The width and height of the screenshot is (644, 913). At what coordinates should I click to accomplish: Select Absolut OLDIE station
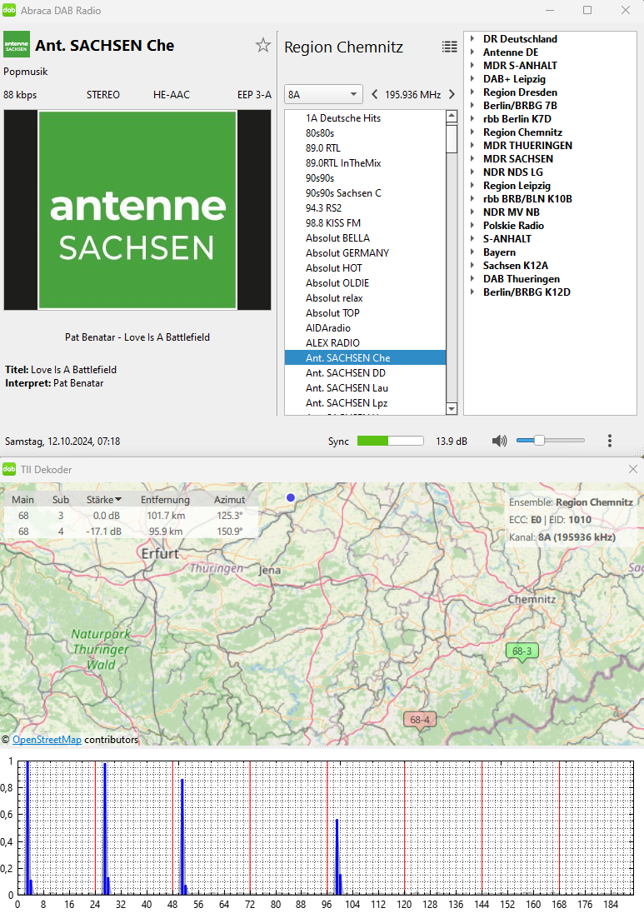(x=365, y=283)
